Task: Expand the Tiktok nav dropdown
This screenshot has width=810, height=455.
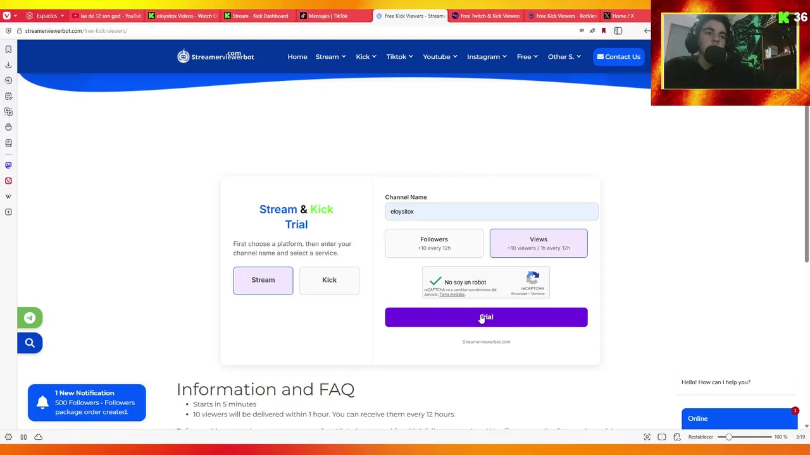Action: tap(400, 57)
